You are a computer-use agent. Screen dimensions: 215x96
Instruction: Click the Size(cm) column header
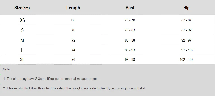(x=22, y=8)
